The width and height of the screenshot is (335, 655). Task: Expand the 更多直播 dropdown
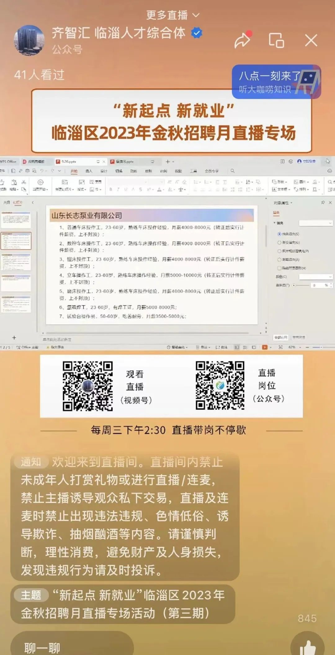click(x=173, y=15)
